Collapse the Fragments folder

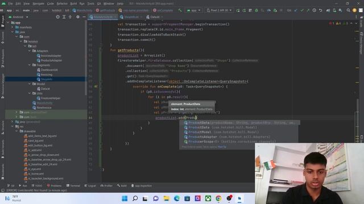click(30, 65)
